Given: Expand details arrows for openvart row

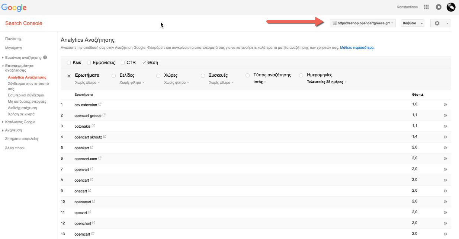Looking at the screenshot, I should pos(445,169).
